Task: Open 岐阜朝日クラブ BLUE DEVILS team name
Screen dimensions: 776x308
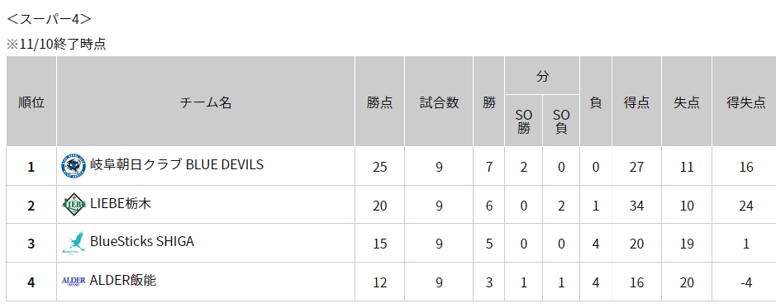Action: pos(177,164)
